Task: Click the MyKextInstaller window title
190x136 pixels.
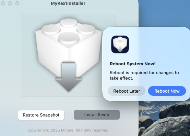Action: (x=68, y=3)
